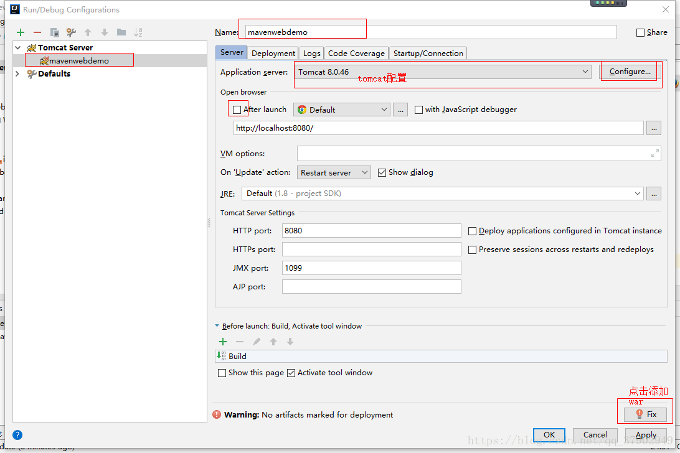Expand the Defaults tree node

pyautogui.click(x=18, y=73)
